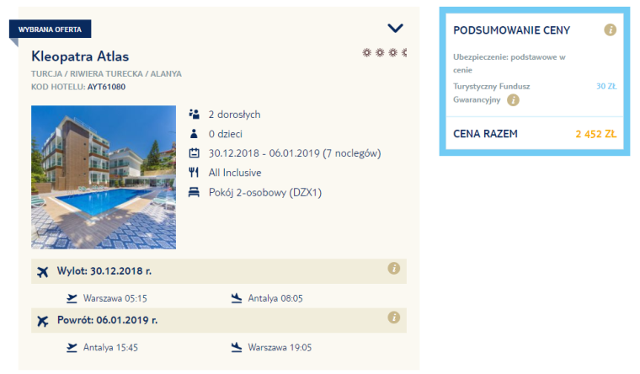Click room type Pokój 2-osobowy (DZX1)
This screenshot has height=374, width=640.
point(265,192)
